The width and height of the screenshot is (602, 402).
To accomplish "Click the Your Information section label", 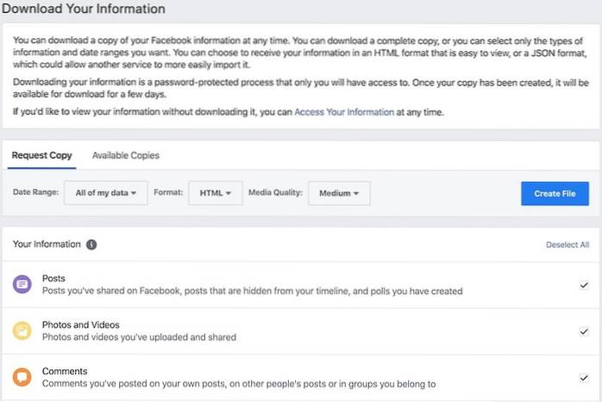I will click(x=47, y=244).
